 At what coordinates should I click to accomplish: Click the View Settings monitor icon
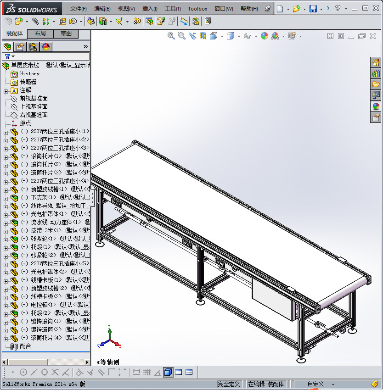point(292,36)
